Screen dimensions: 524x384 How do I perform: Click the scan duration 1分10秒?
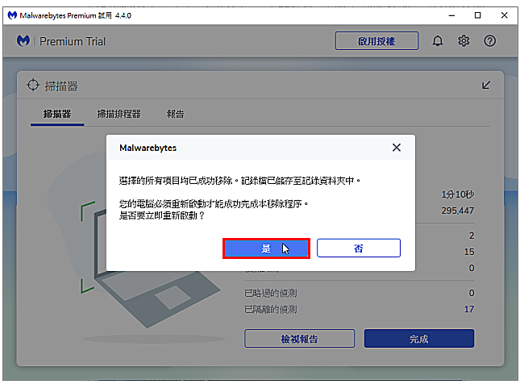tap(458, 194)
